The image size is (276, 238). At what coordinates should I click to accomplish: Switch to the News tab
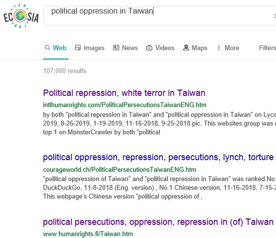(x=125, y=48)
